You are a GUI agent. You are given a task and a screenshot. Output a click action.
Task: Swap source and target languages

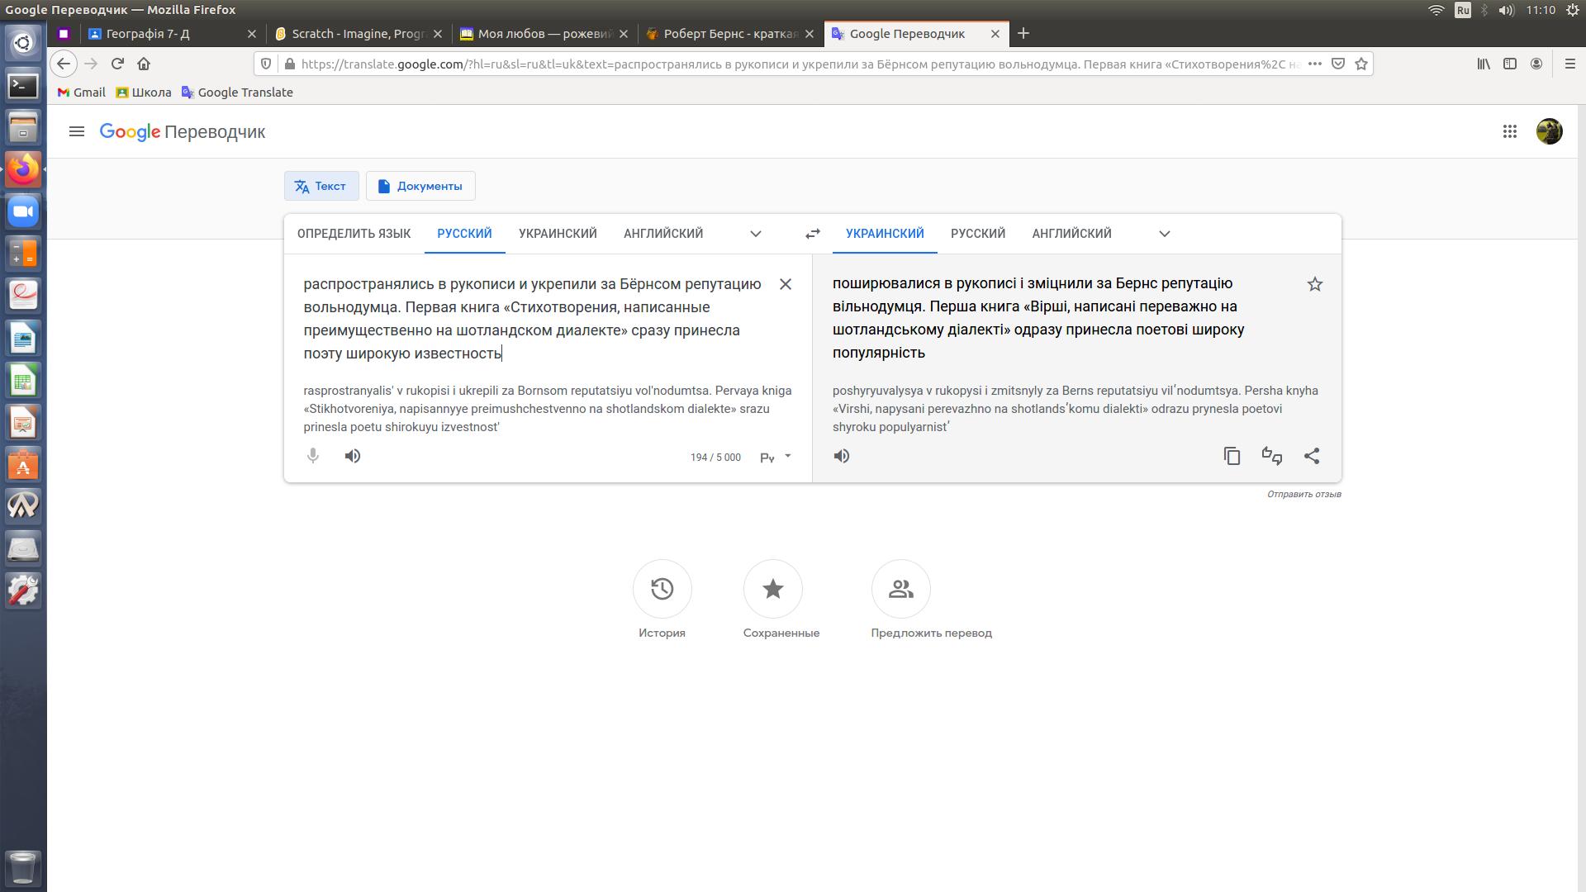pos(813,234)
